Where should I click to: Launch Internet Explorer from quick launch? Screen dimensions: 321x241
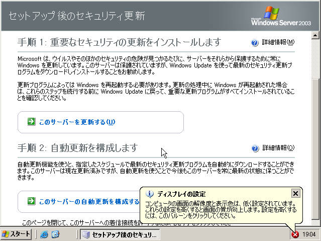(x=44, y=234)
